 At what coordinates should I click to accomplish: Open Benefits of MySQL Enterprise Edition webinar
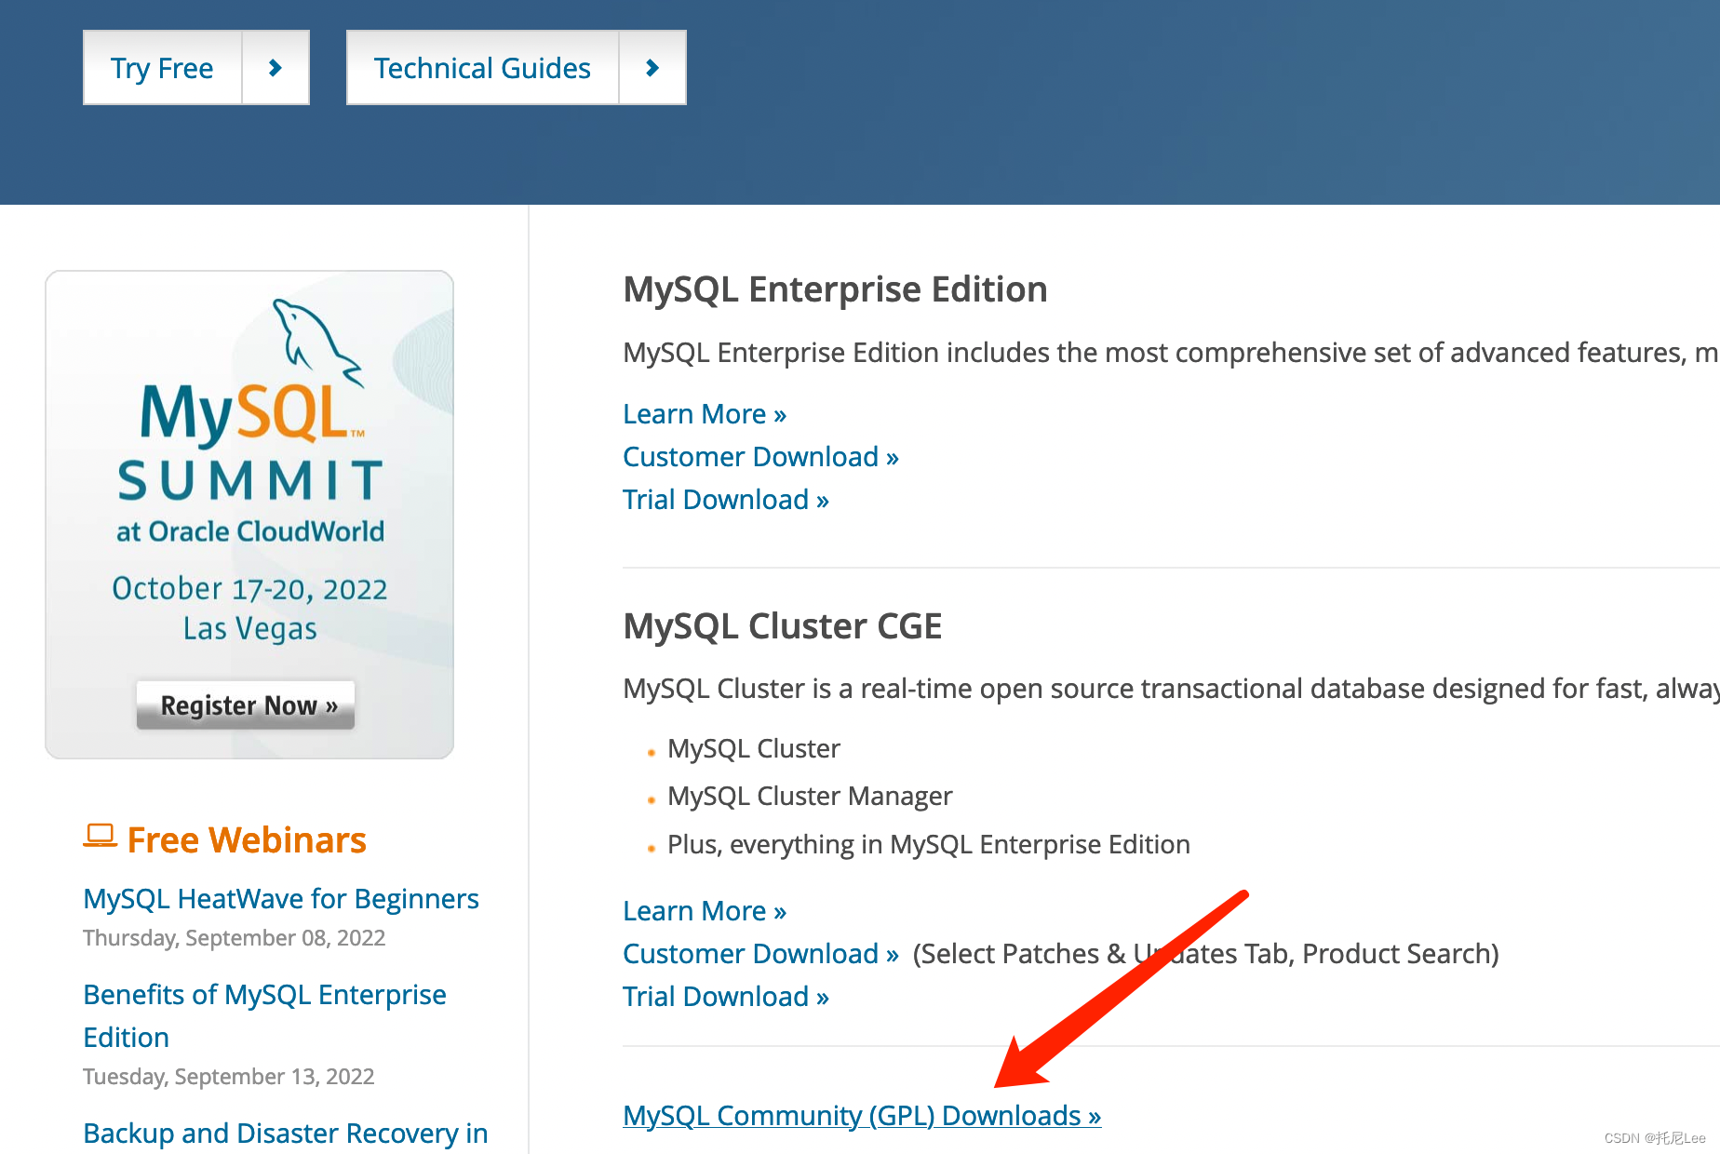pos(265,1015)
